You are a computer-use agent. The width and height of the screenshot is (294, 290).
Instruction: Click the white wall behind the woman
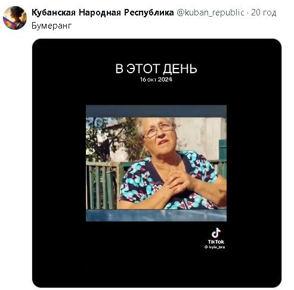click(x=199, y=137)
